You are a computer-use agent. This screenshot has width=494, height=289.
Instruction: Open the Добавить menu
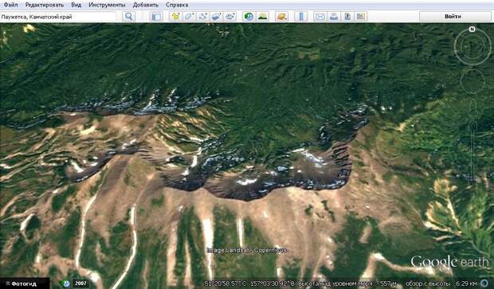click(145, 5)
